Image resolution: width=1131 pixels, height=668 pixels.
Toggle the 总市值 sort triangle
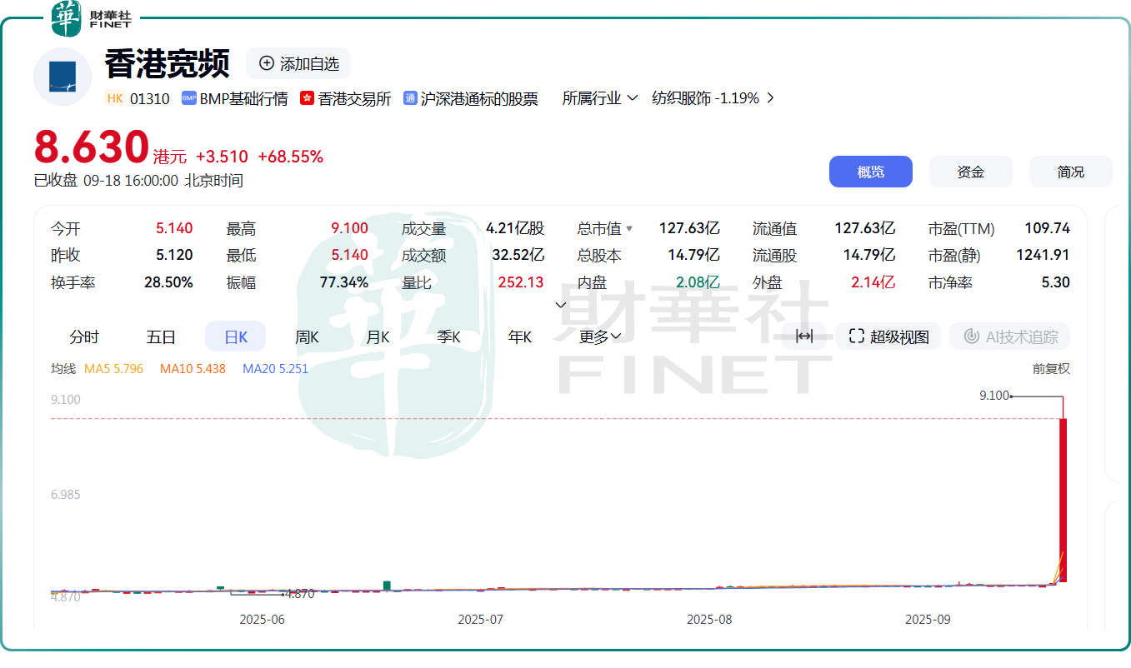pos(629,228)
